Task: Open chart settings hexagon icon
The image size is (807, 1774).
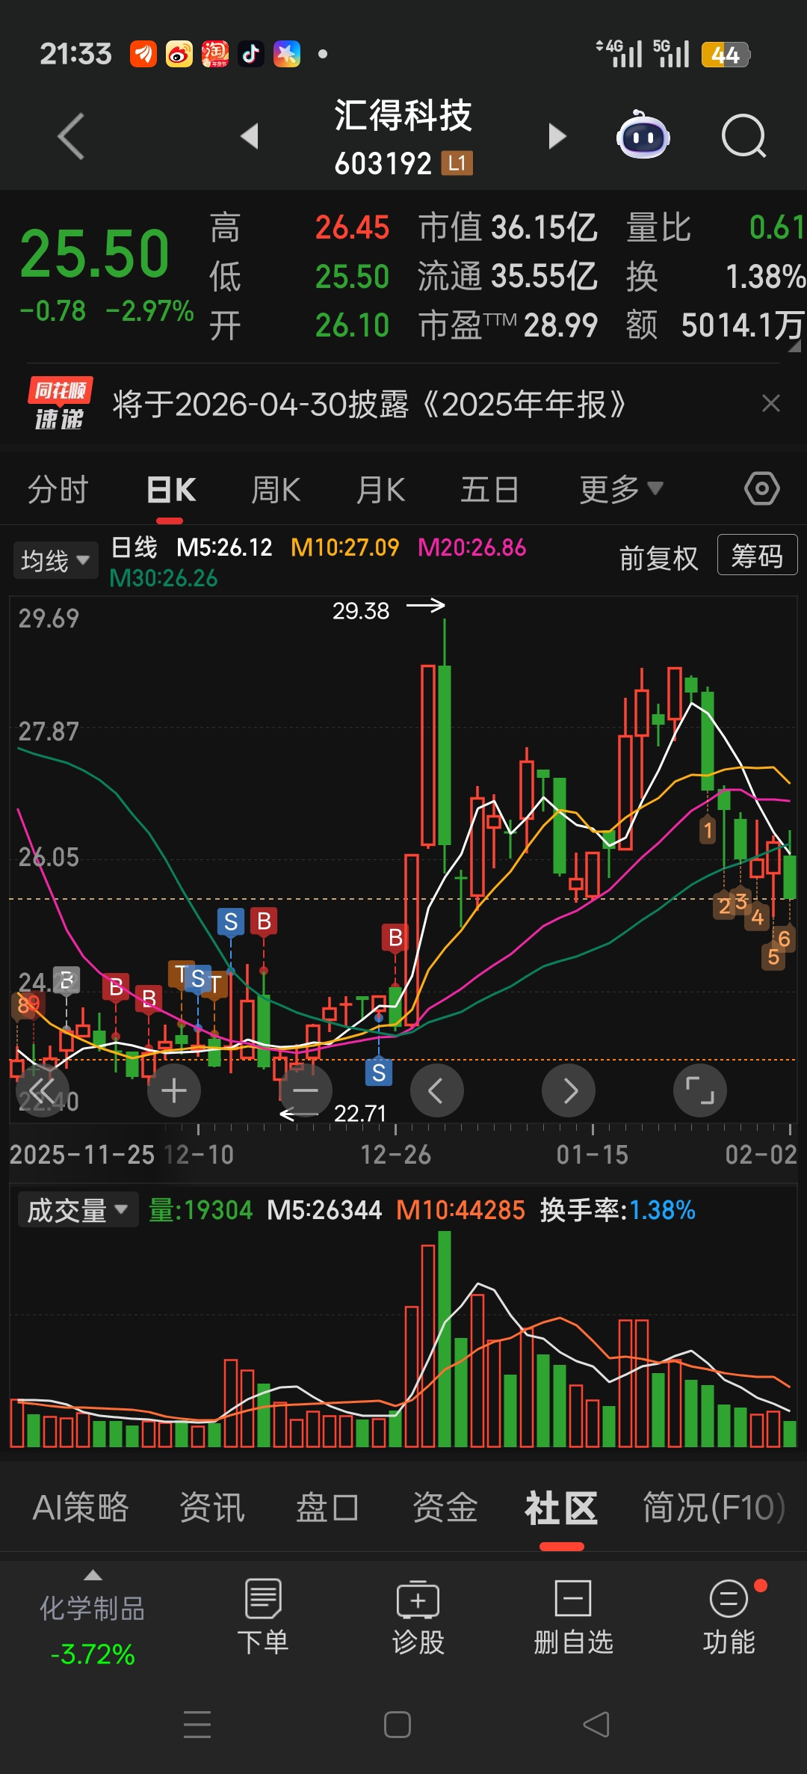Action: click(x=761, y=489)
